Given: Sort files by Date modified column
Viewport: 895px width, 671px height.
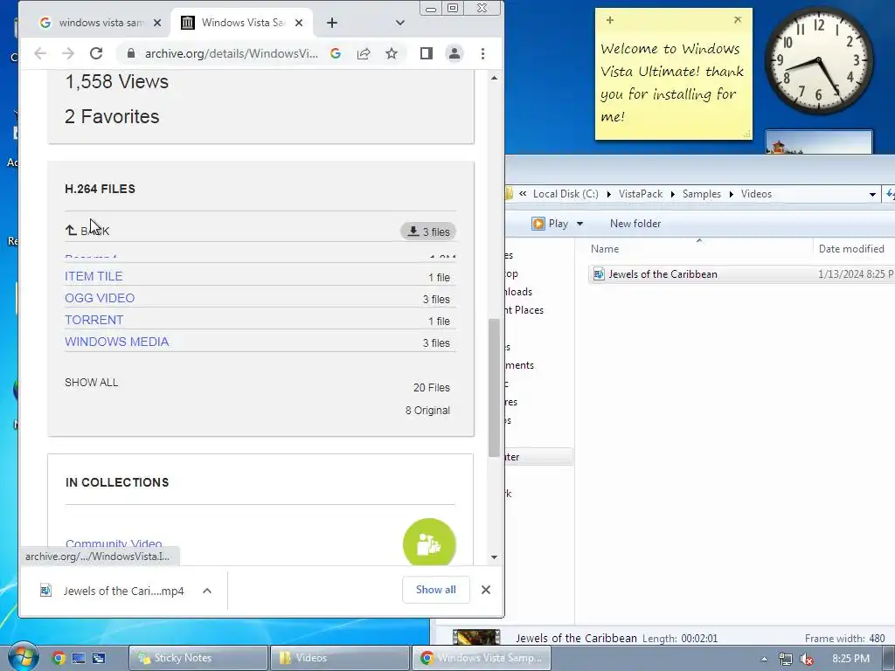Looking at the screenshot, I should pyautogui.click(x=853, y=249).
